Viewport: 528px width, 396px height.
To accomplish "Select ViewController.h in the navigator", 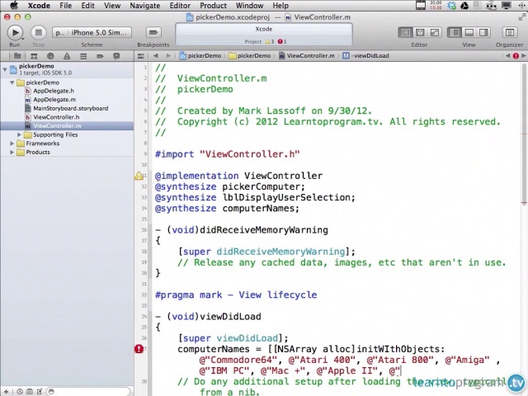I will point(56,117).
